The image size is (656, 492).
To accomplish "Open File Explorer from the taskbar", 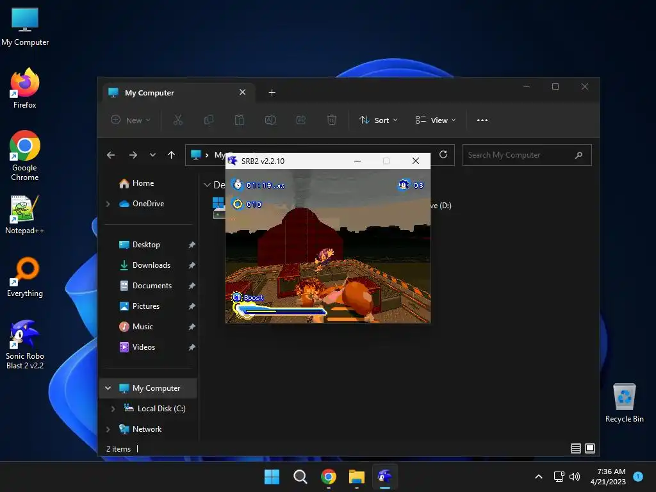I will (356, 477).
